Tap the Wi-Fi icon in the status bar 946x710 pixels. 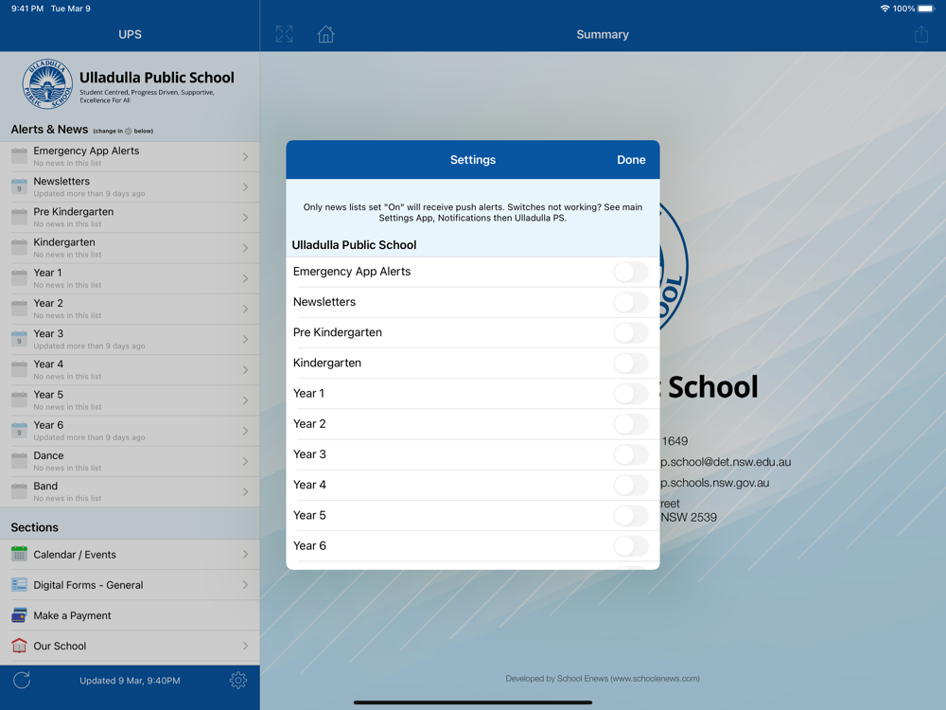pos(885,9)
